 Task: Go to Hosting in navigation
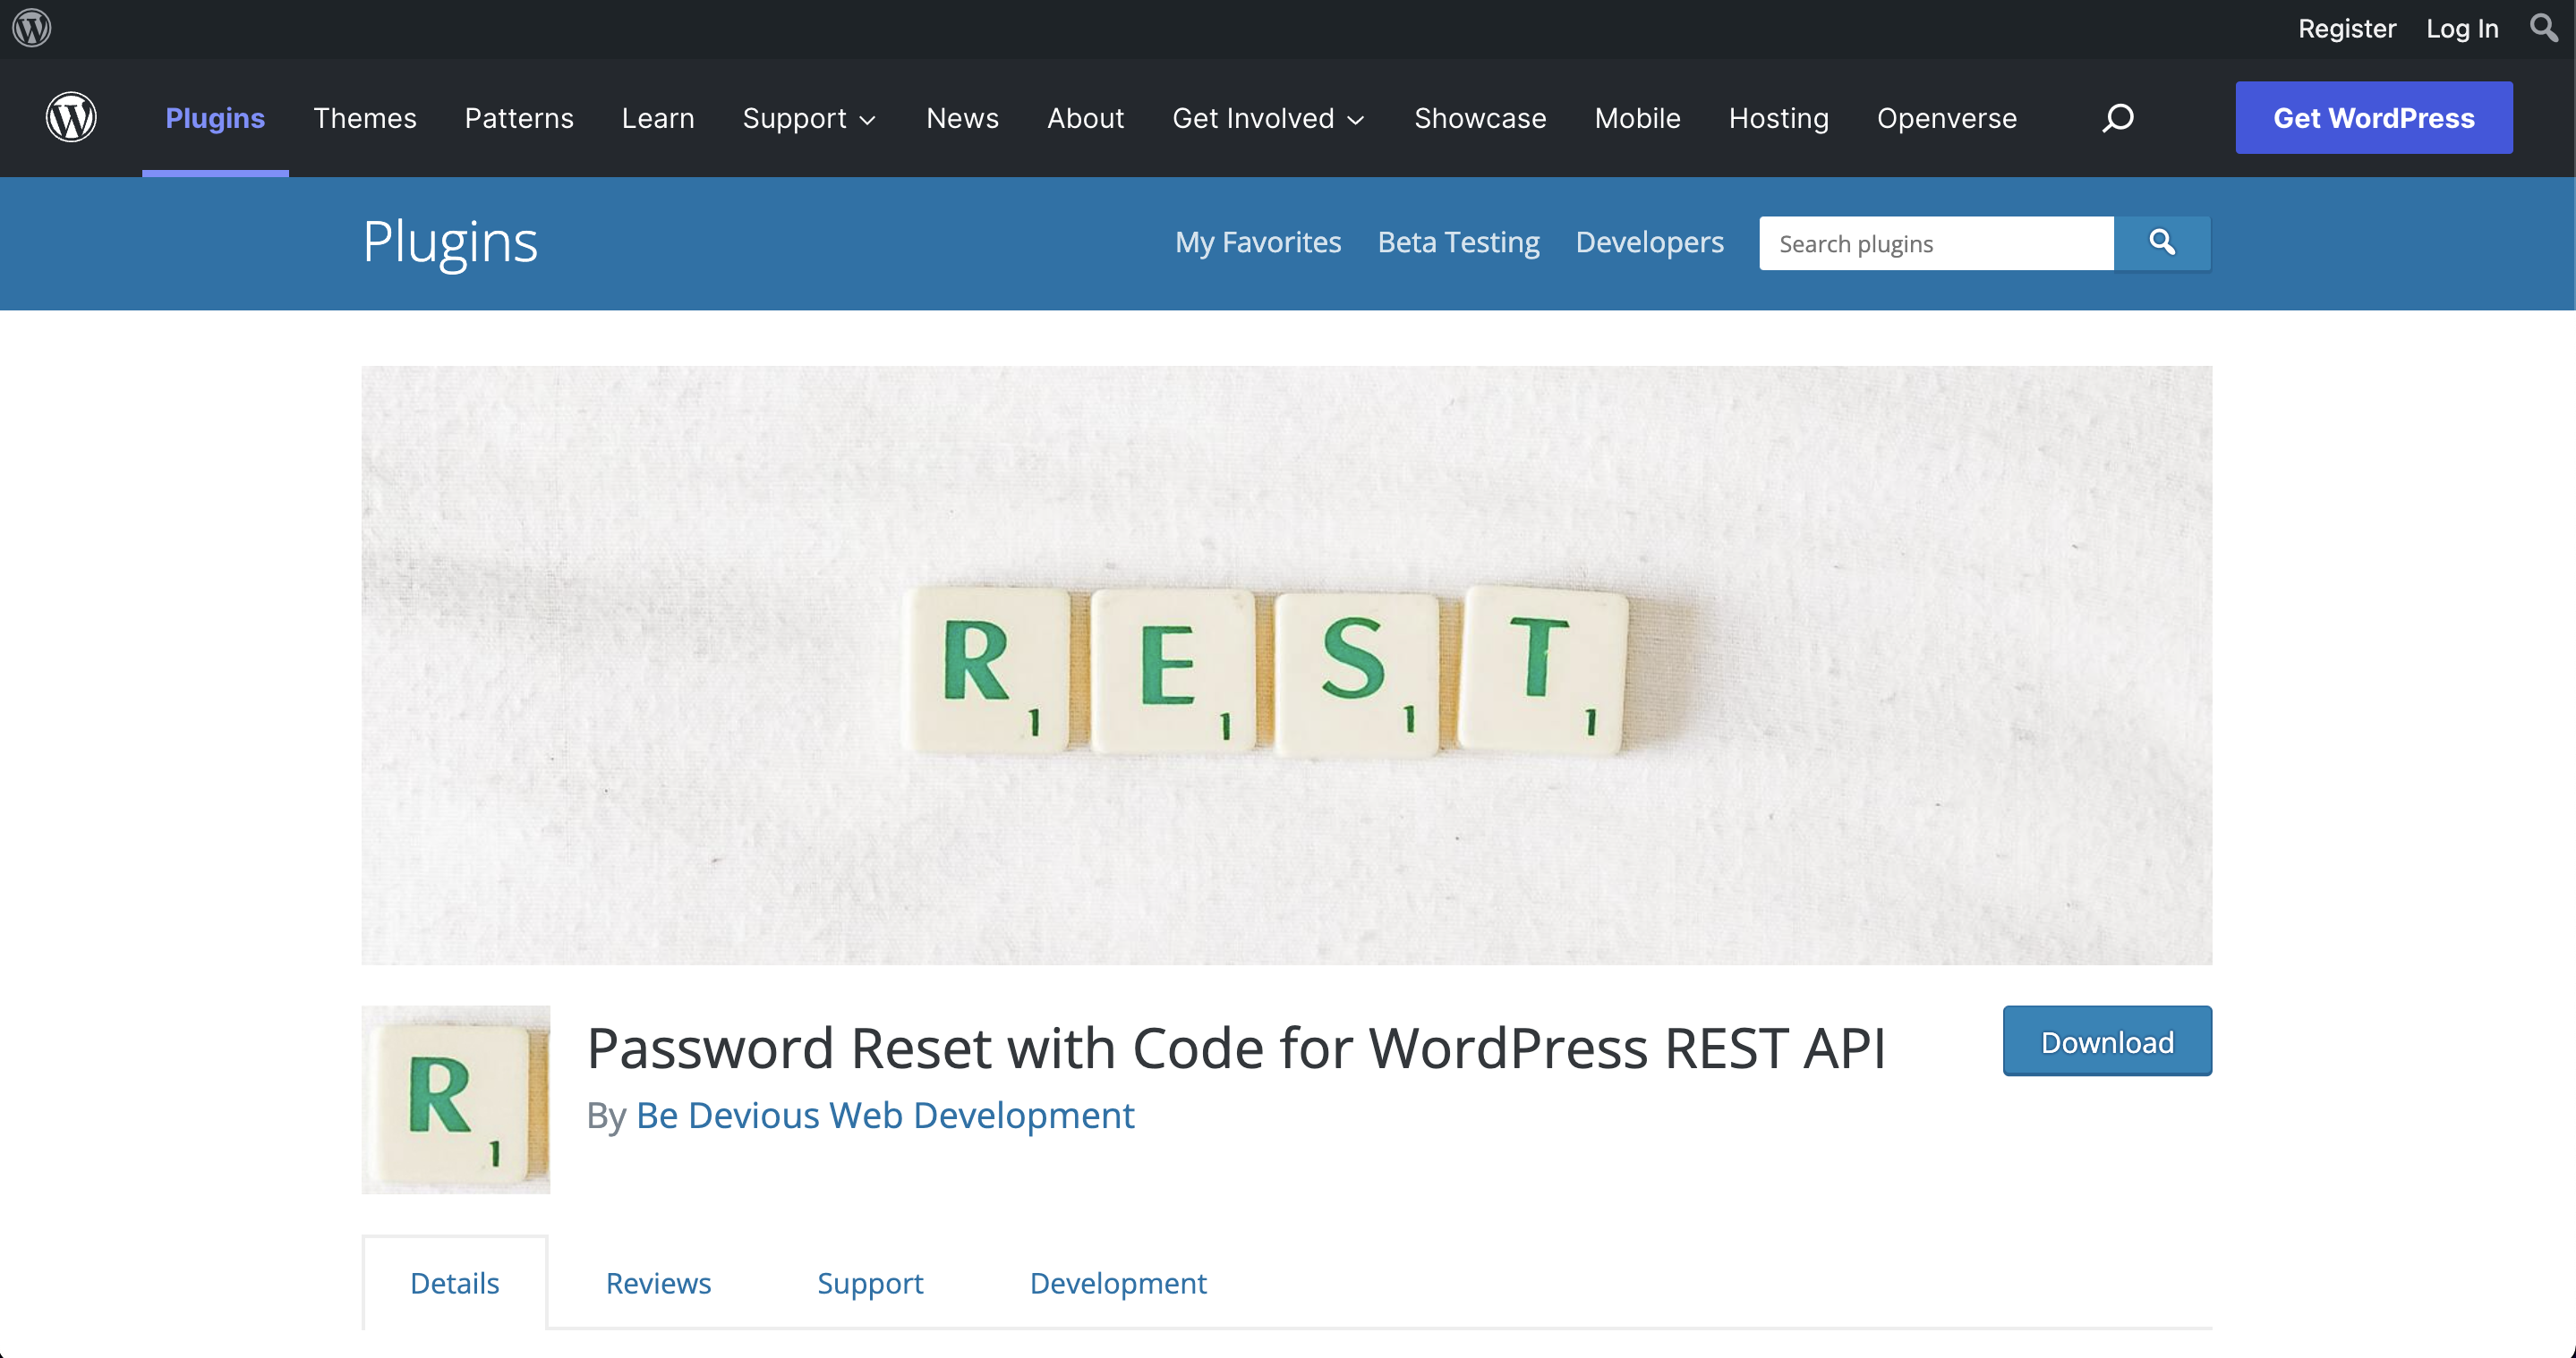point(1778,118)
